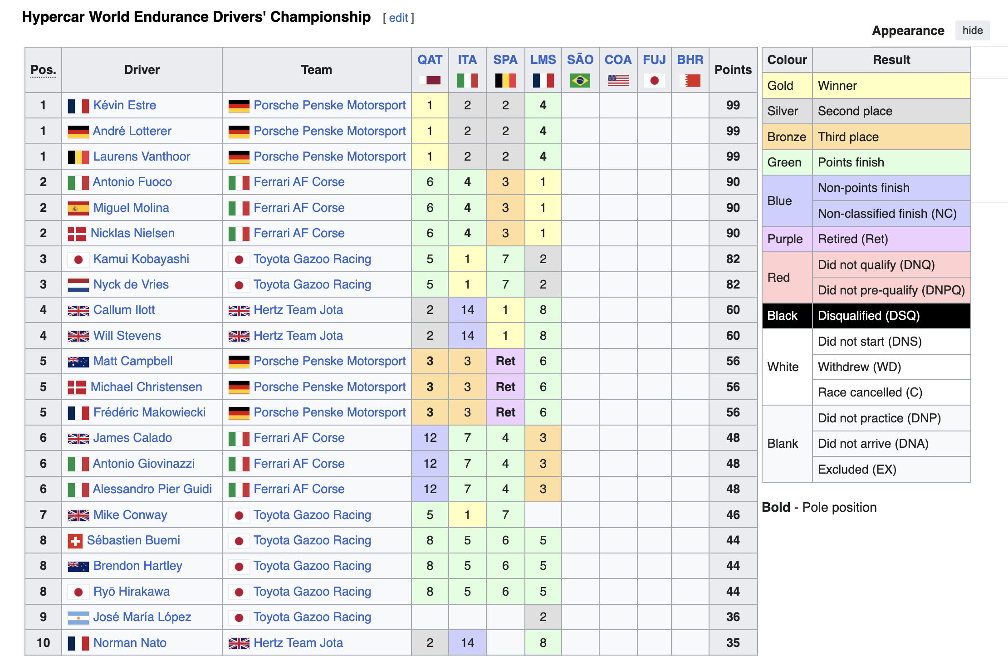Click the 'Appearance' sidebar heading
Viewport: 1008px width, 656px height.
[908, 30]
